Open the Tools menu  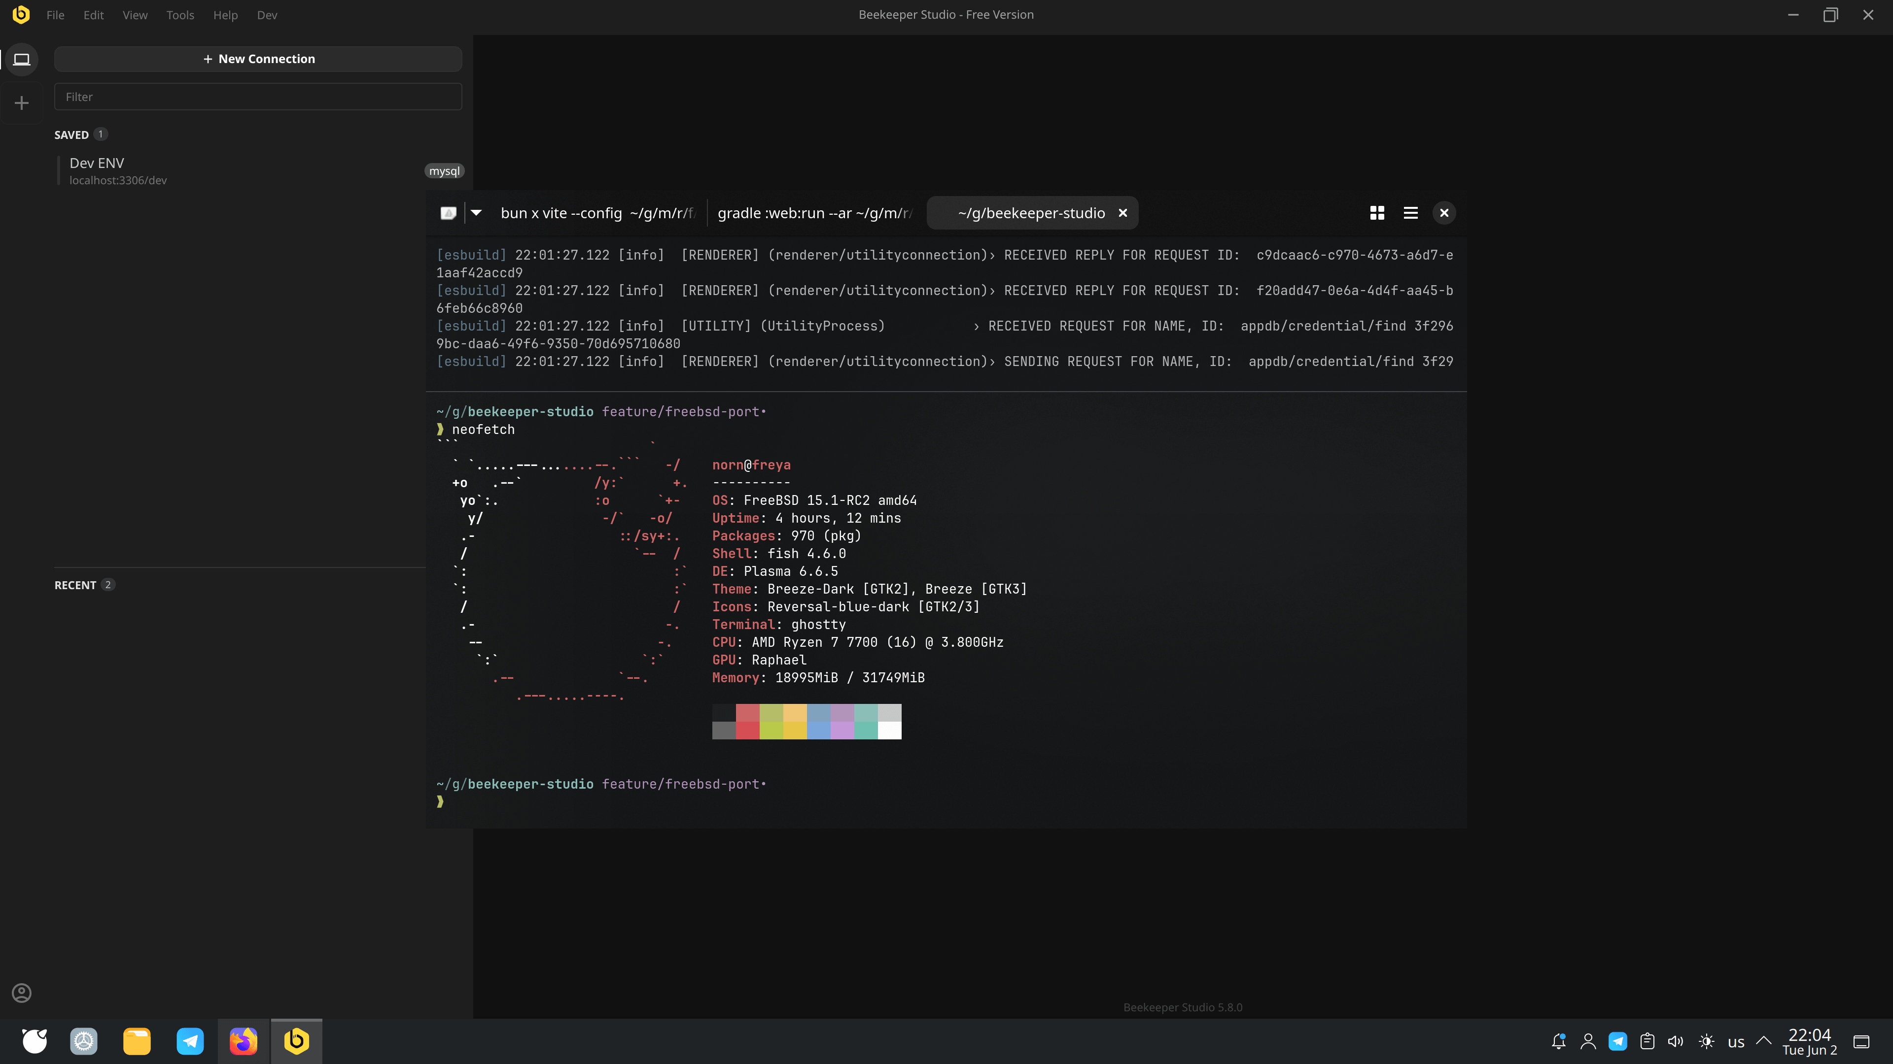pyautogui.click(x=180, y=15)
